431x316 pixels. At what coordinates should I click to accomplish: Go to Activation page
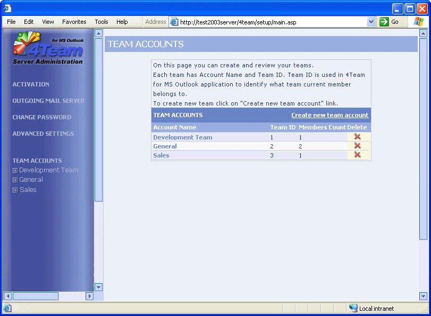pos(31,84)
